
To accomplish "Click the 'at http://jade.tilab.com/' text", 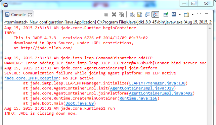I will [43, 48].
